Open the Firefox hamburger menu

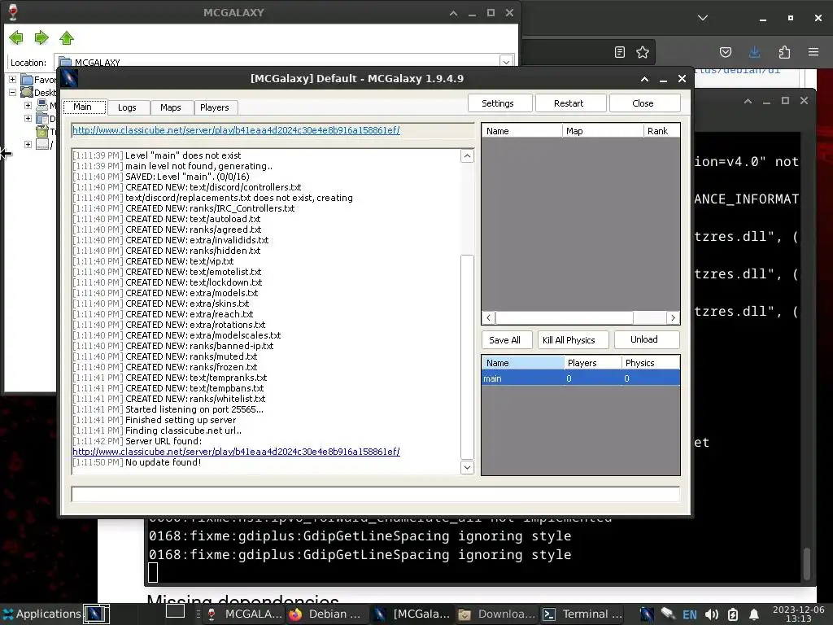point(813,52)
